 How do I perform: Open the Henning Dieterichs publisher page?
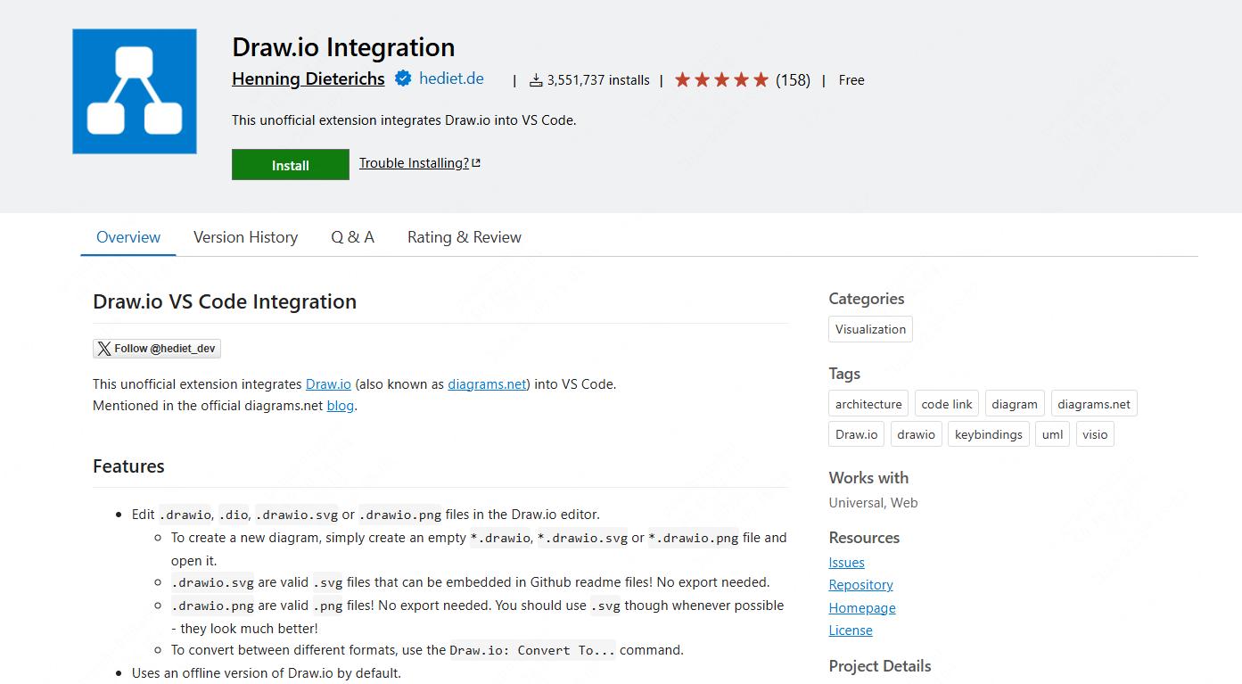(308, 78)
